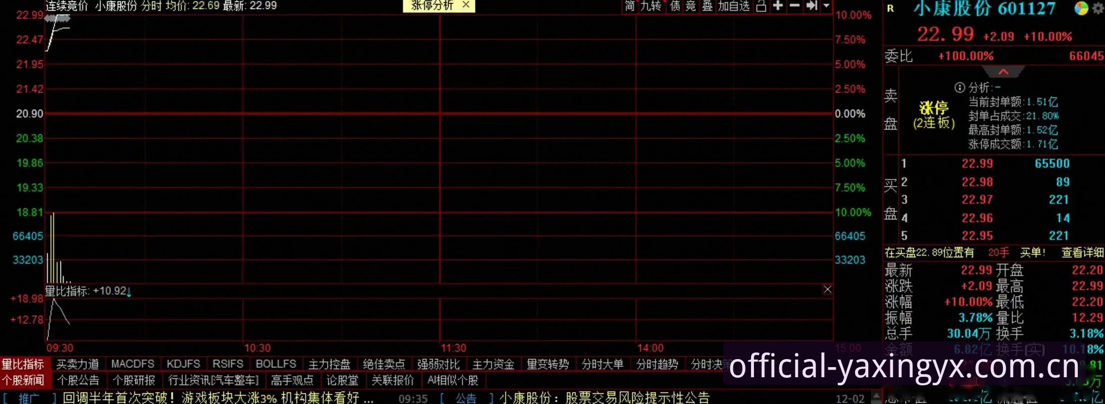This screenshot has height=404, width=1105.
Task: Open the 关联报价 tab
Action: (392, 380)
